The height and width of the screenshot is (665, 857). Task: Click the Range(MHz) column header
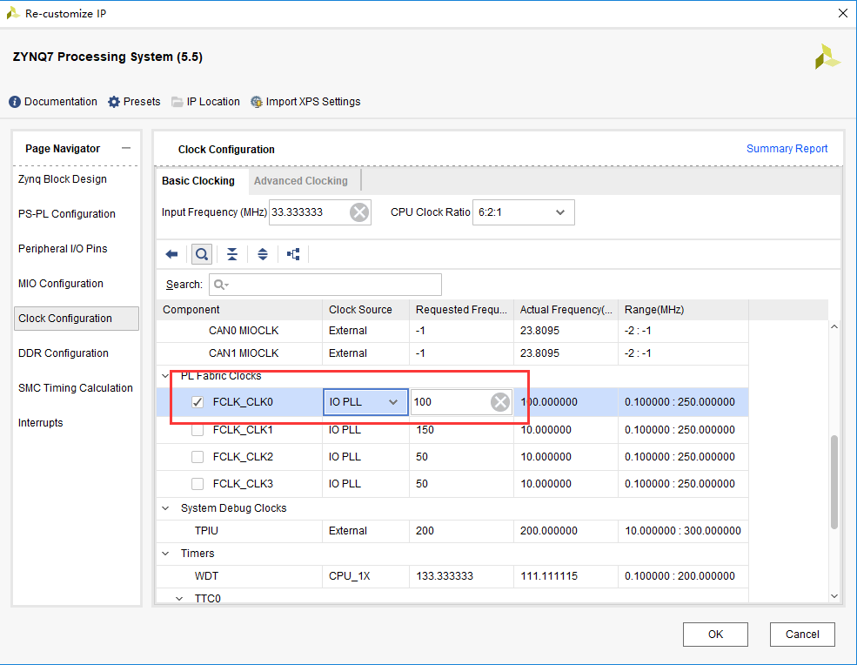pyautogui.click(x=683, y=310)
